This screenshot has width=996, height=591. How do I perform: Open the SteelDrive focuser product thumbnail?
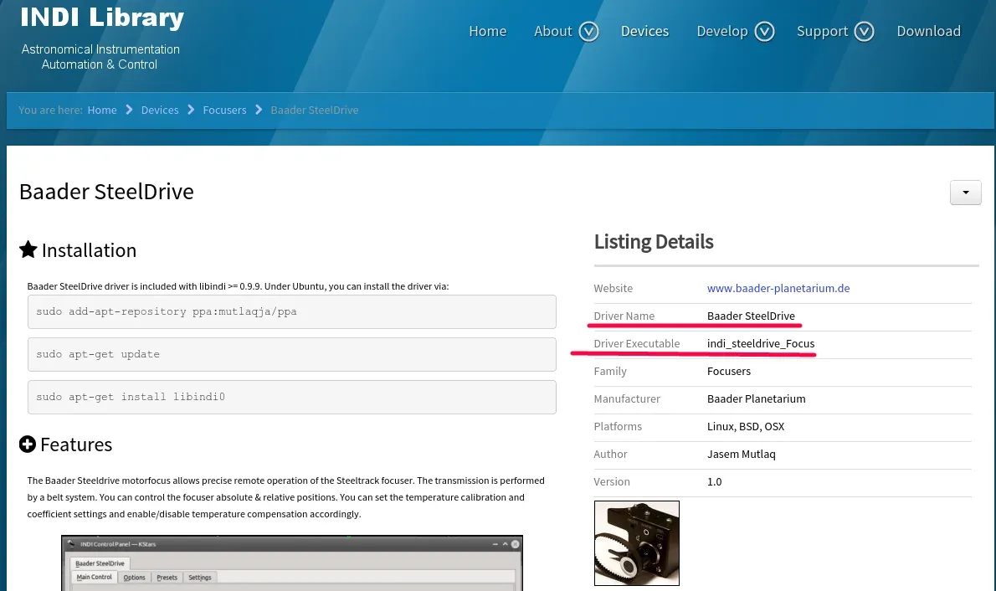[636, 542]
